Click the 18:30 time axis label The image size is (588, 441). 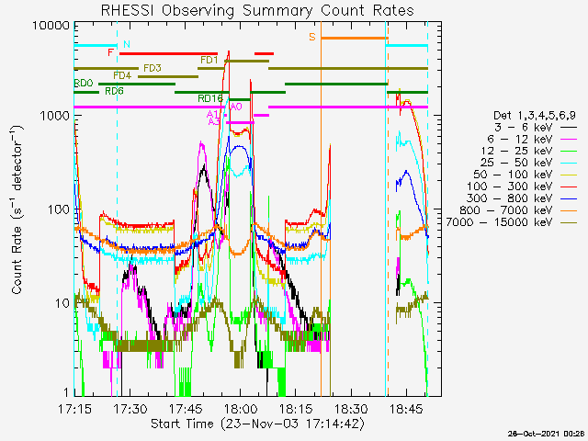[x=351, y=409]
